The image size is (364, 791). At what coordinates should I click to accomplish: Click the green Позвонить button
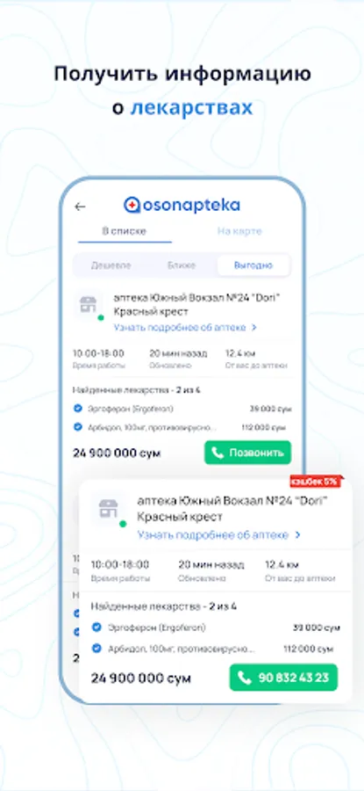(x=247, y=453)
